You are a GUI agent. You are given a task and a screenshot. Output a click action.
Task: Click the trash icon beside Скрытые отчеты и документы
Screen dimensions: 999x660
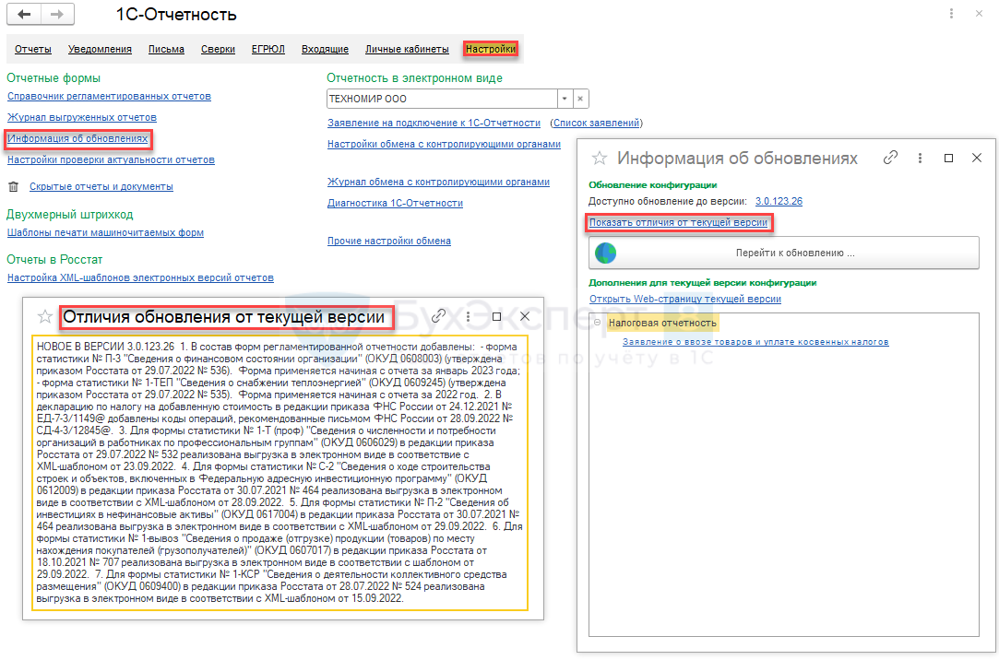[x=14, y=186]
